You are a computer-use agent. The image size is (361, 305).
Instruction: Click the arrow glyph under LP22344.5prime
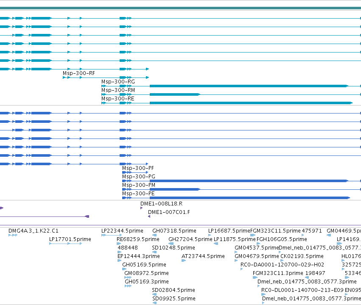[112, 235]
